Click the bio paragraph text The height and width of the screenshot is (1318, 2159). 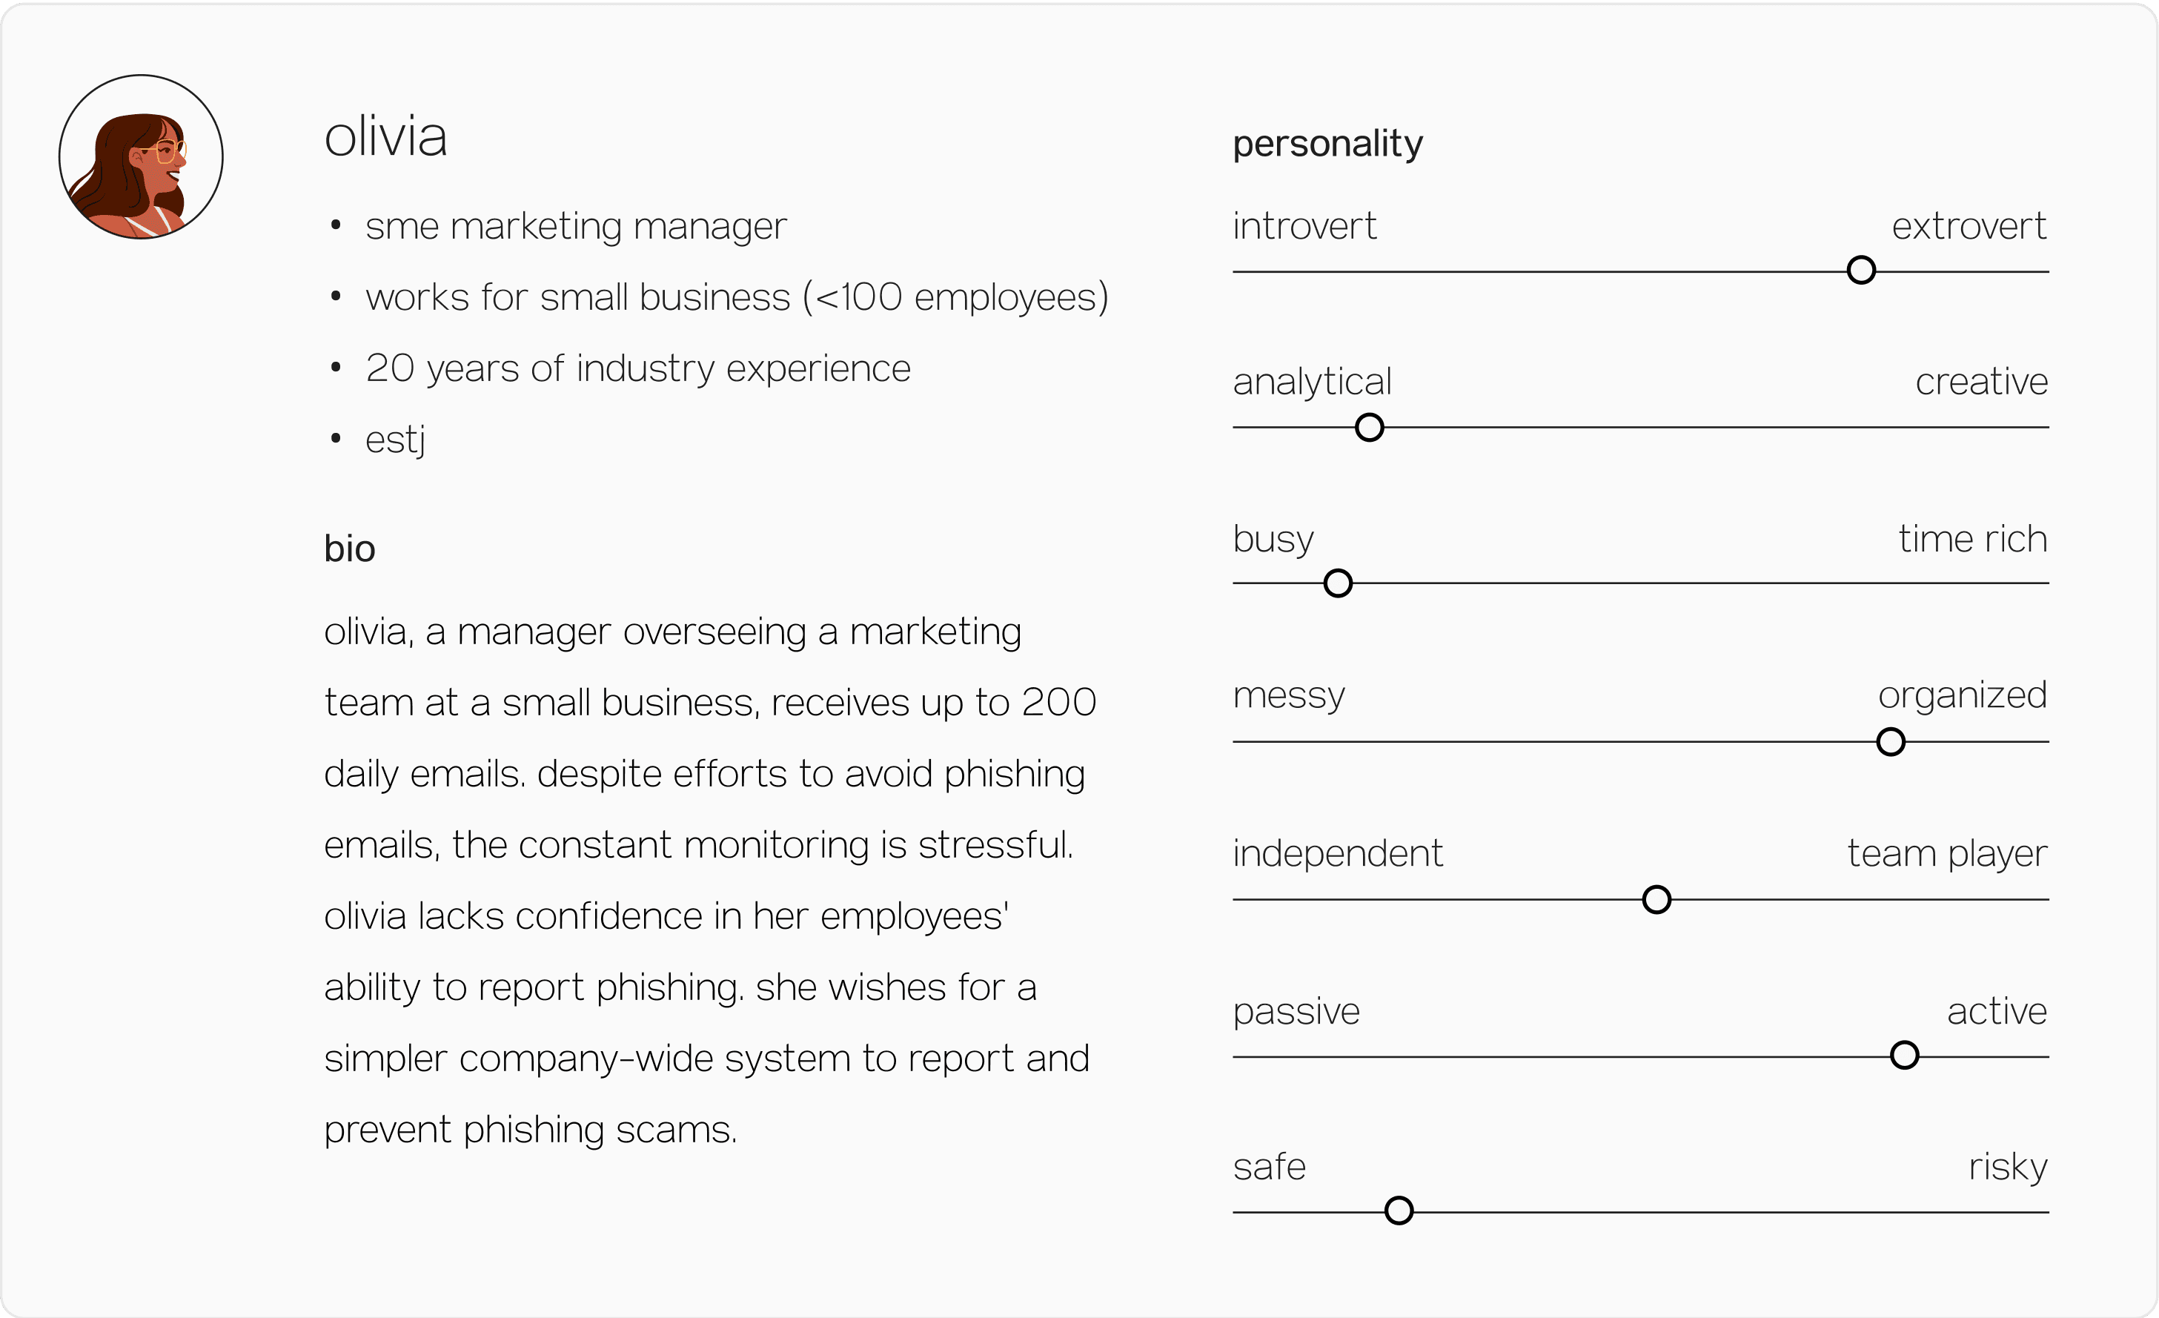pos(710,880)
